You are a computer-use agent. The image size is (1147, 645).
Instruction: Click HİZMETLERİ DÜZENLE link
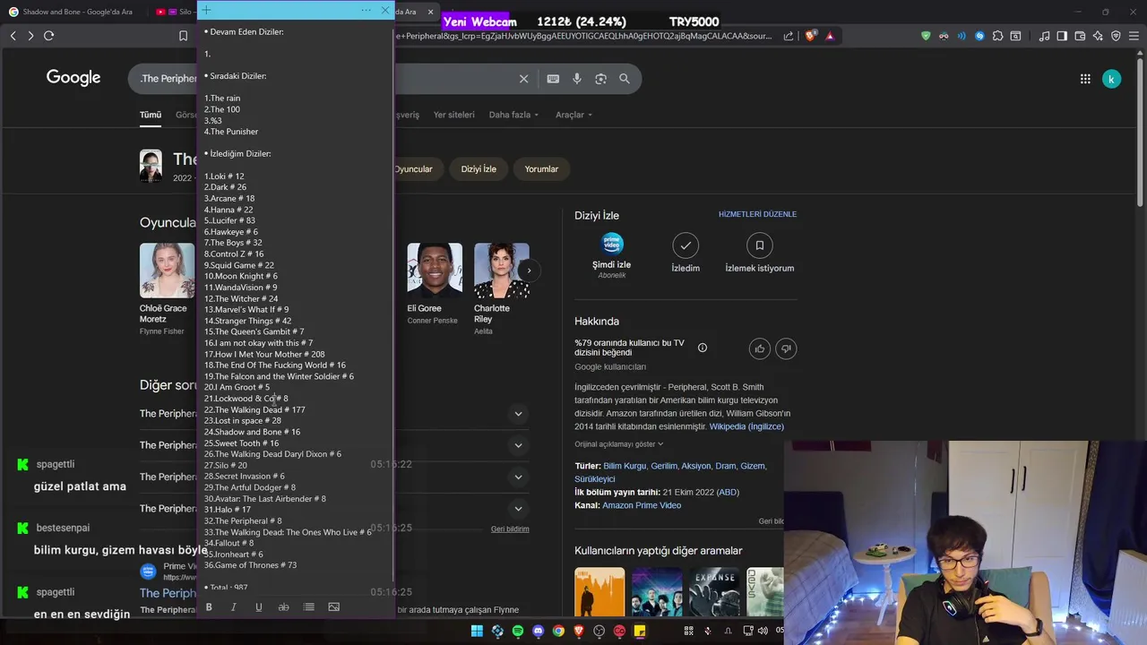757,214
